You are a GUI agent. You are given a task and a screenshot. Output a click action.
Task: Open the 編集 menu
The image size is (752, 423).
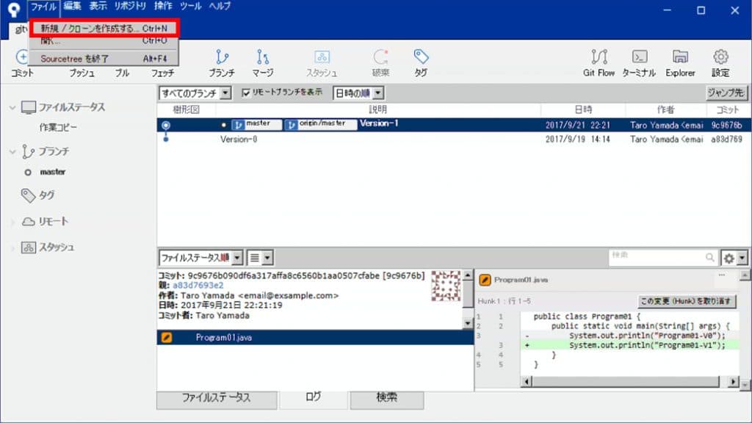click(73, 6)
